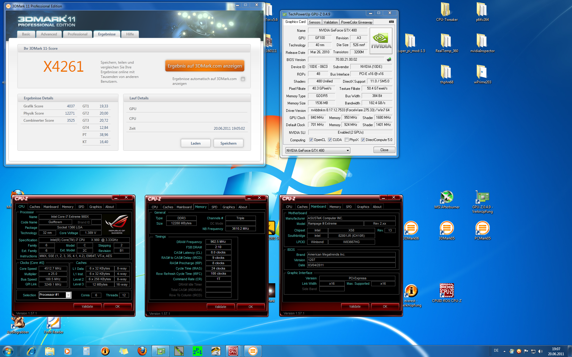The height and width of the screenshot is (357, 572).
Task: Click the DE language indicator
Action: pyautogui.click(x=496, y=350)
